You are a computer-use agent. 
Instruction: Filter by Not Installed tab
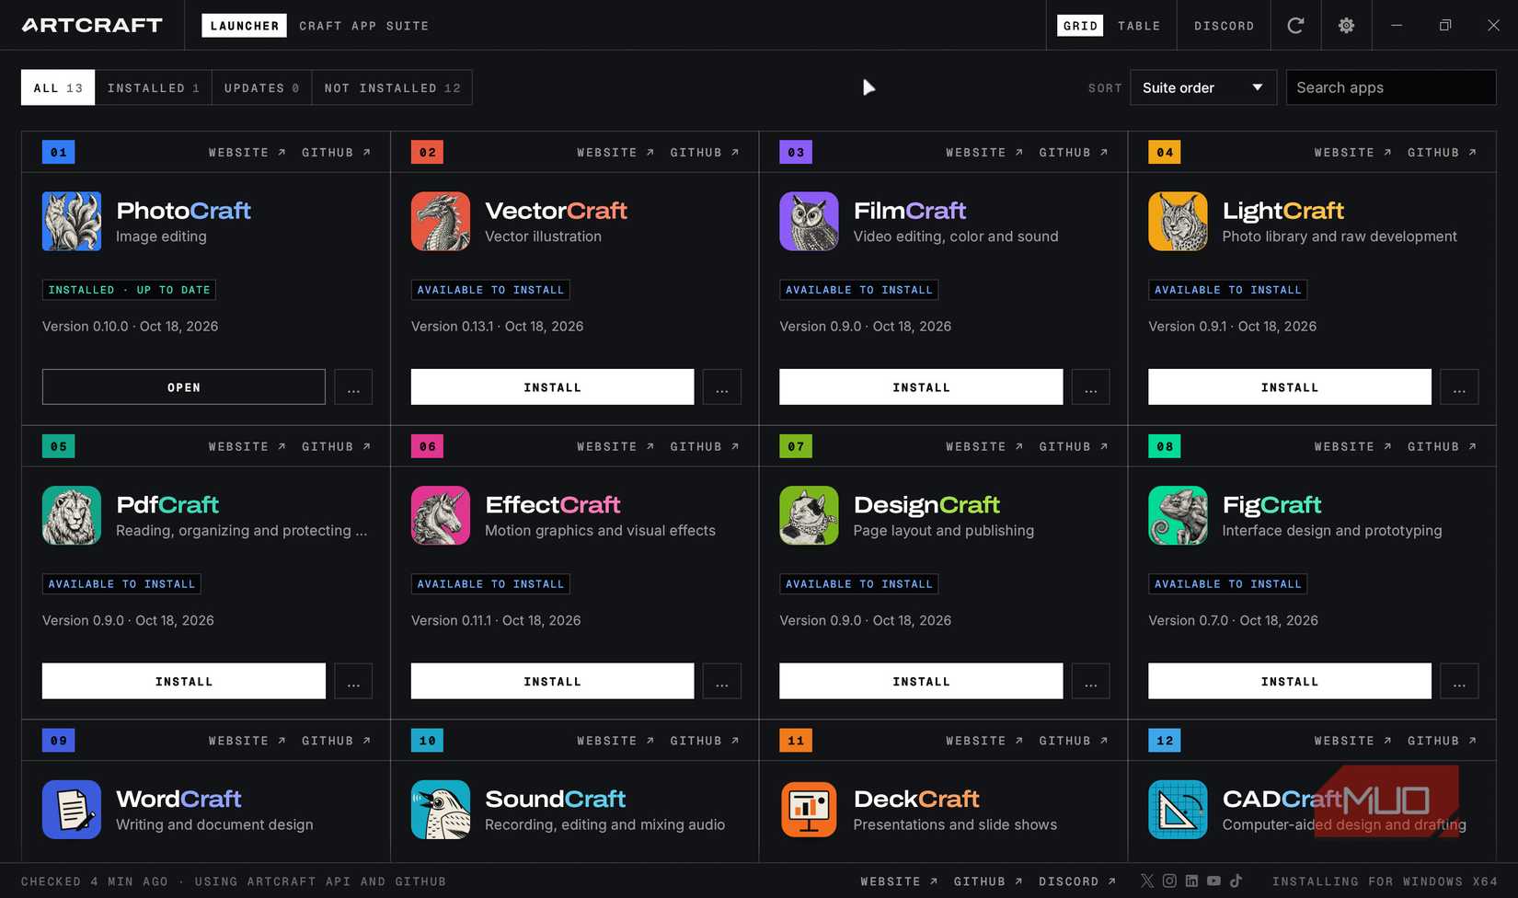pyautogui.click(x=392, y=87)
